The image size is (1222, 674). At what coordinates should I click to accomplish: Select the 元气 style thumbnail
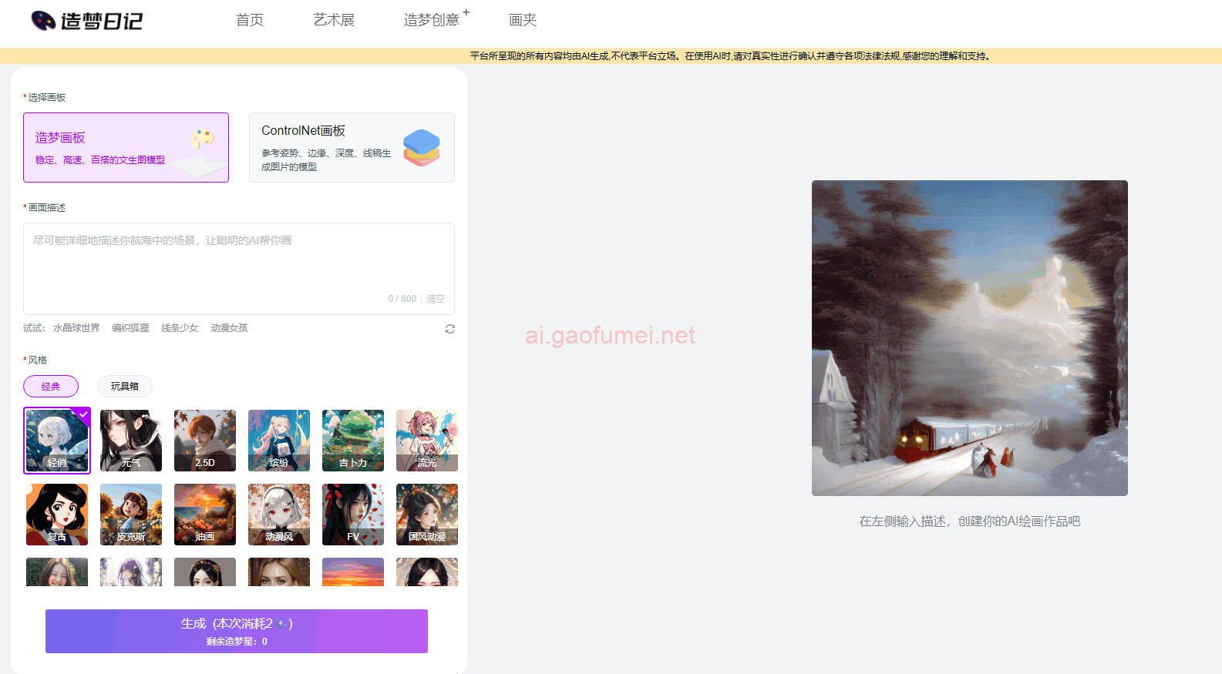(x=131, y=441)
